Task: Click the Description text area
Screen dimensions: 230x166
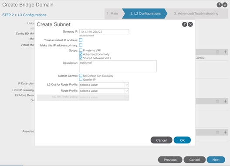Action: coord(118,66)
